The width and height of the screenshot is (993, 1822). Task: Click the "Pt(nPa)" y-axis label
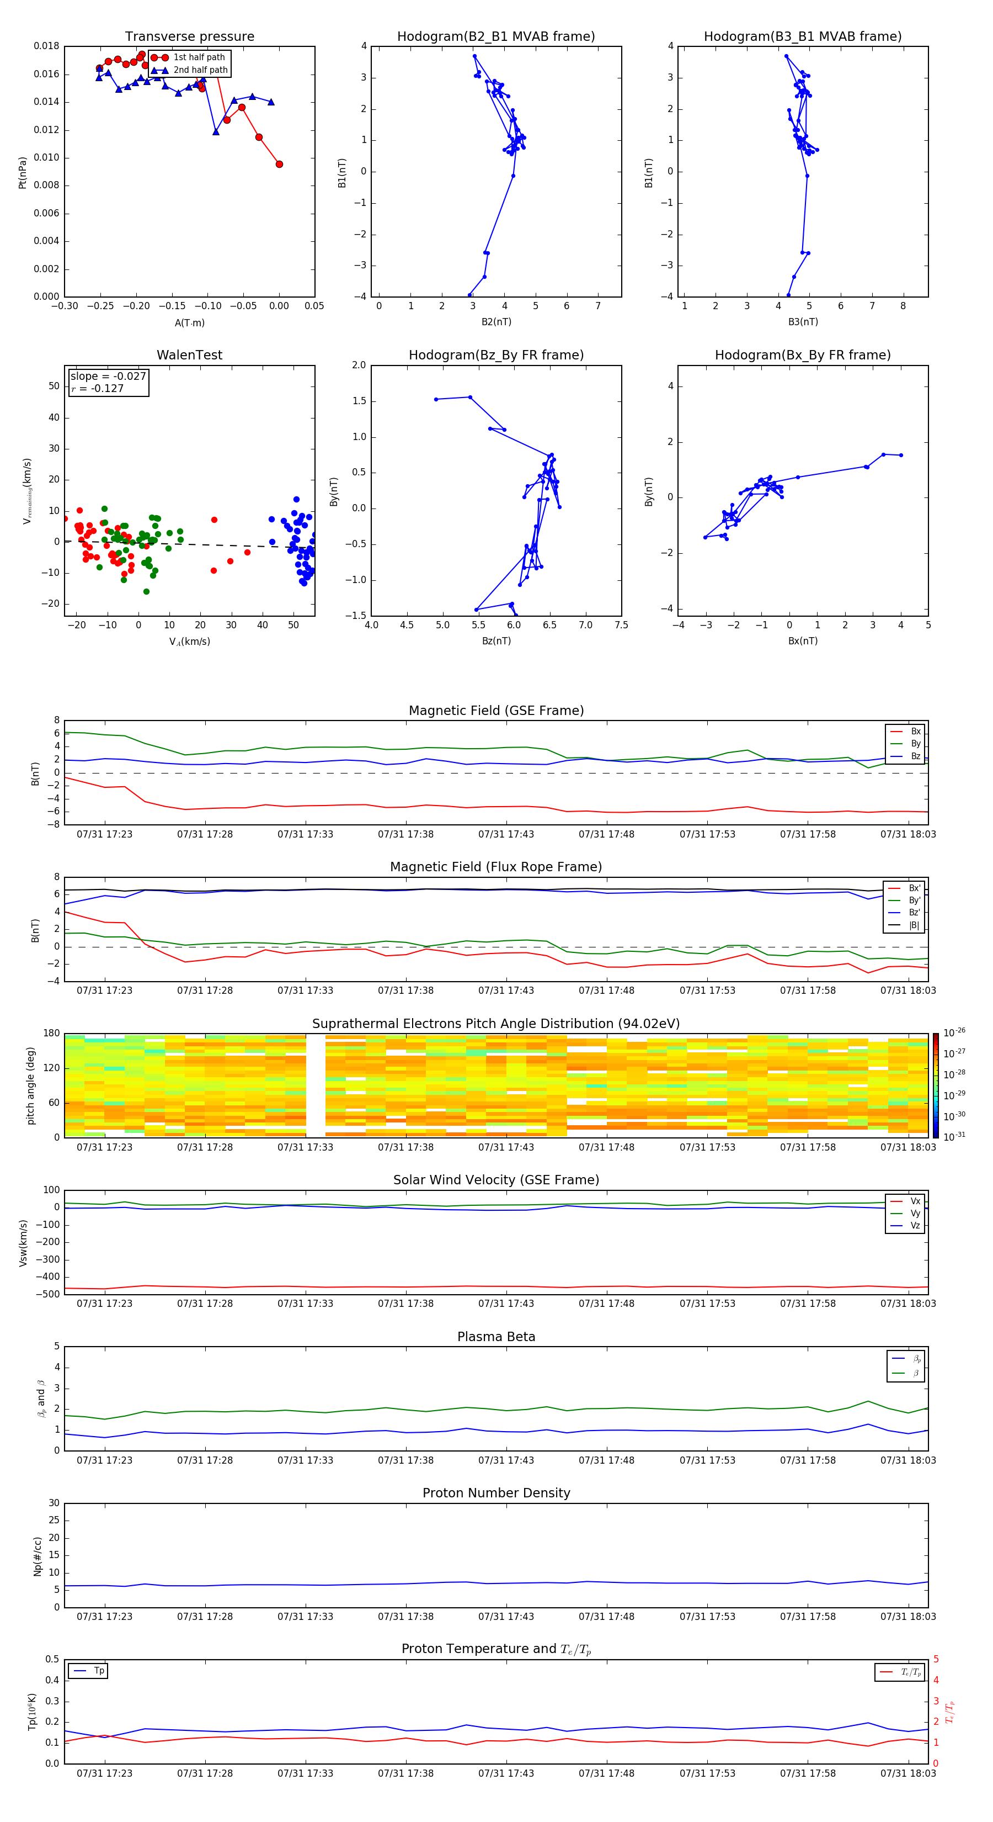[23, 172]
